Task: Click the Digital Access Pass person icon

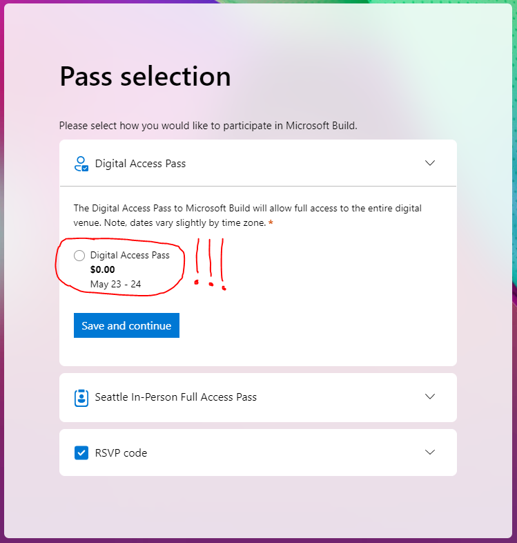Action: (x=81, y=164)
